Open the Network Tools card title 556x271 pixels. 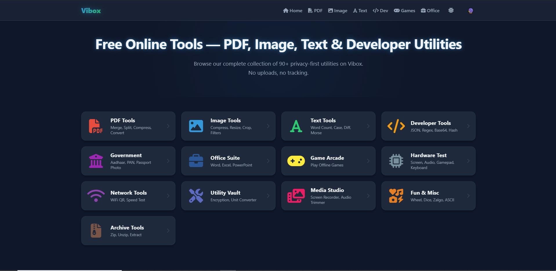[x=128, y=193]
